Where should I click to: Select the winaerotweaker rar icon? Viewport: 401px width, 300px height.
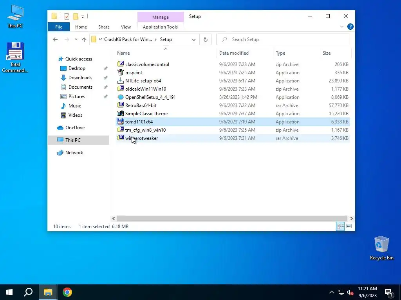(x=121, y=138)
